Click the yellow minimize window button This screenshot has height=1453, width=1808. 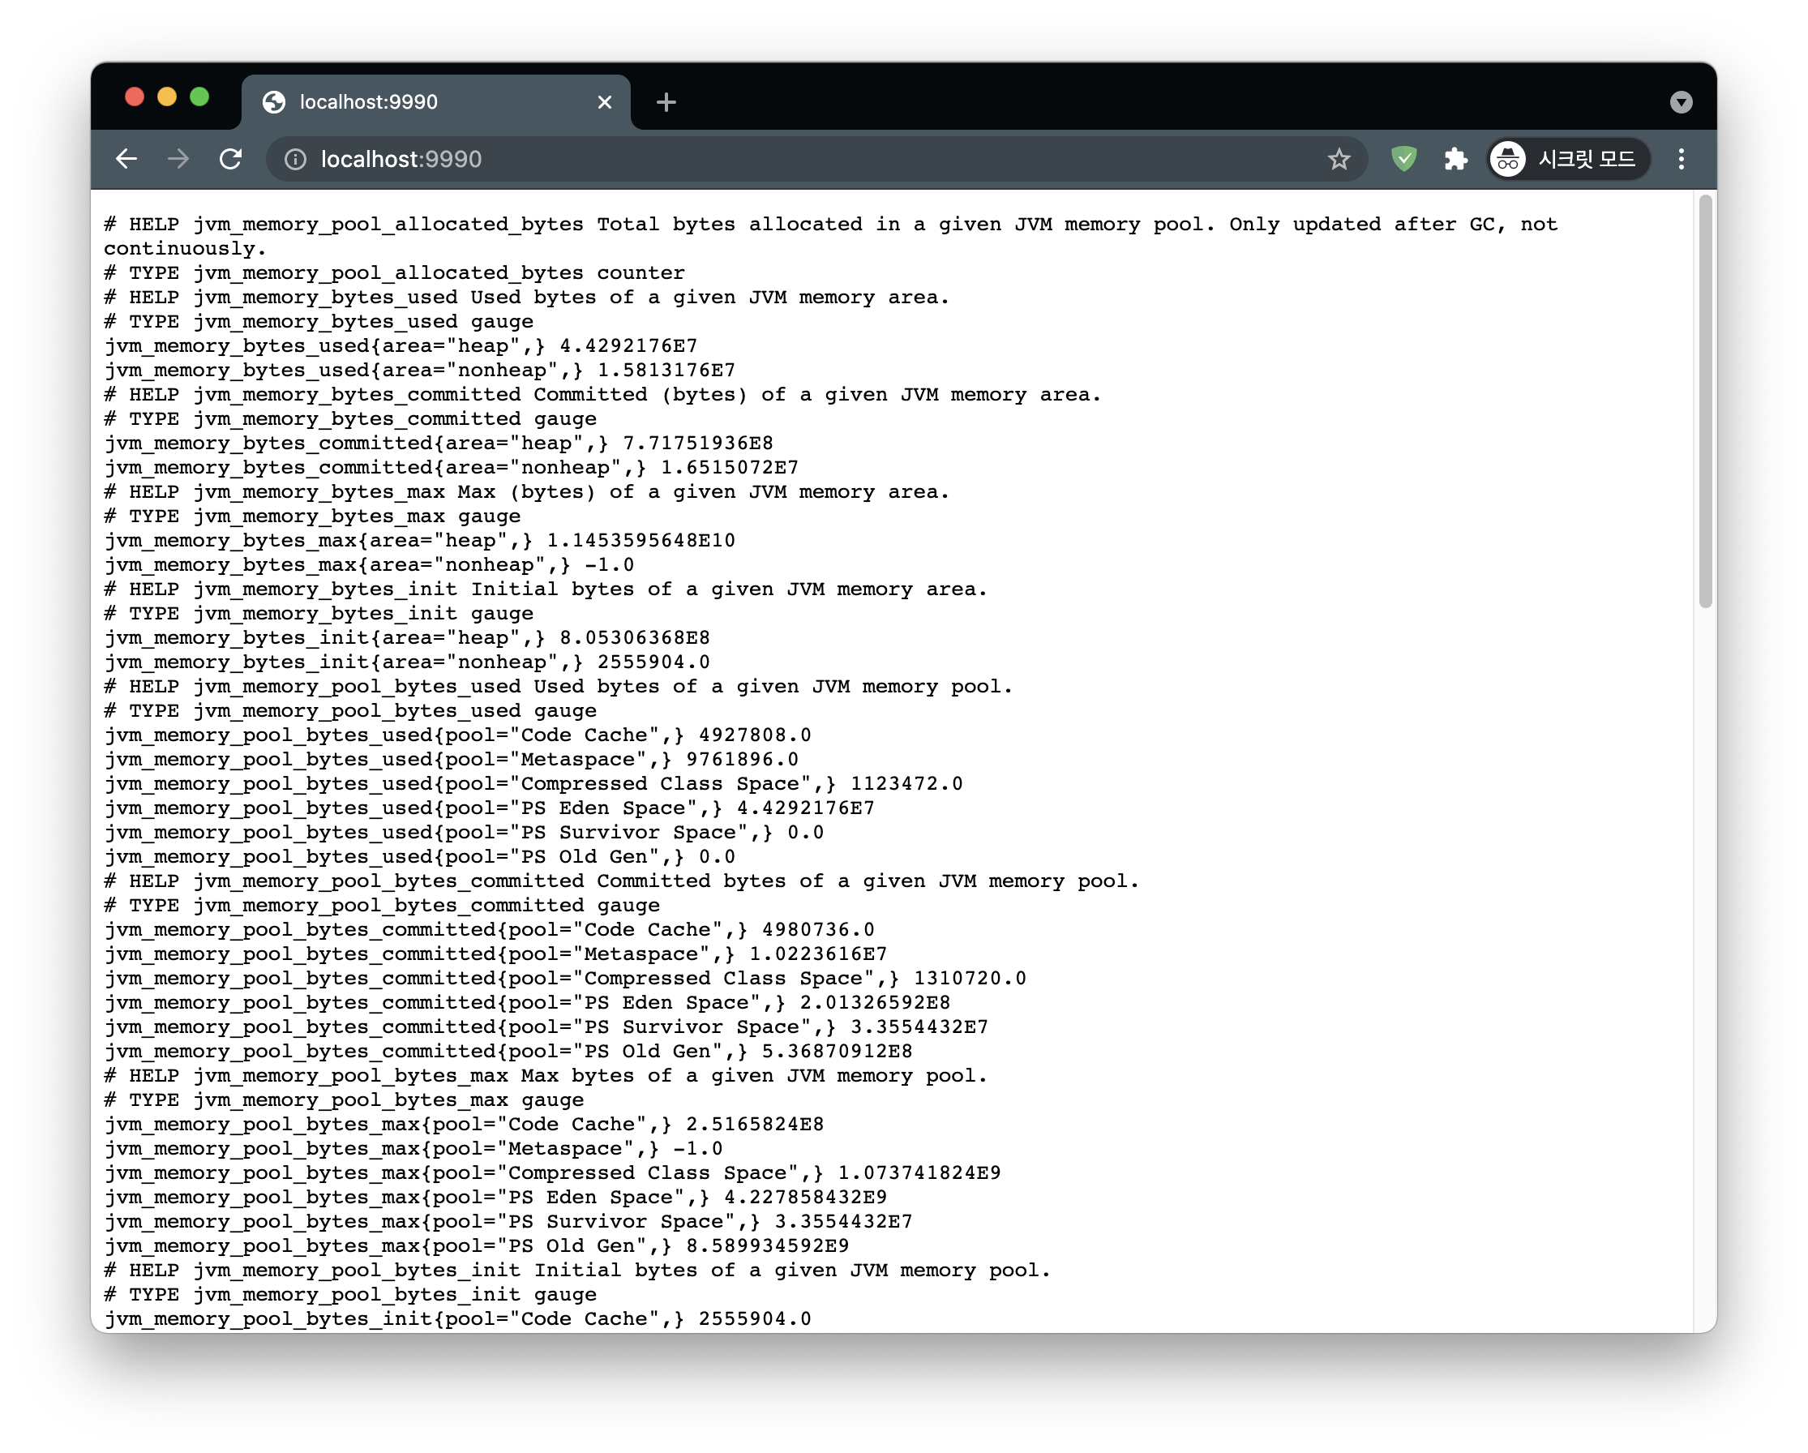[x=167, y=97]
